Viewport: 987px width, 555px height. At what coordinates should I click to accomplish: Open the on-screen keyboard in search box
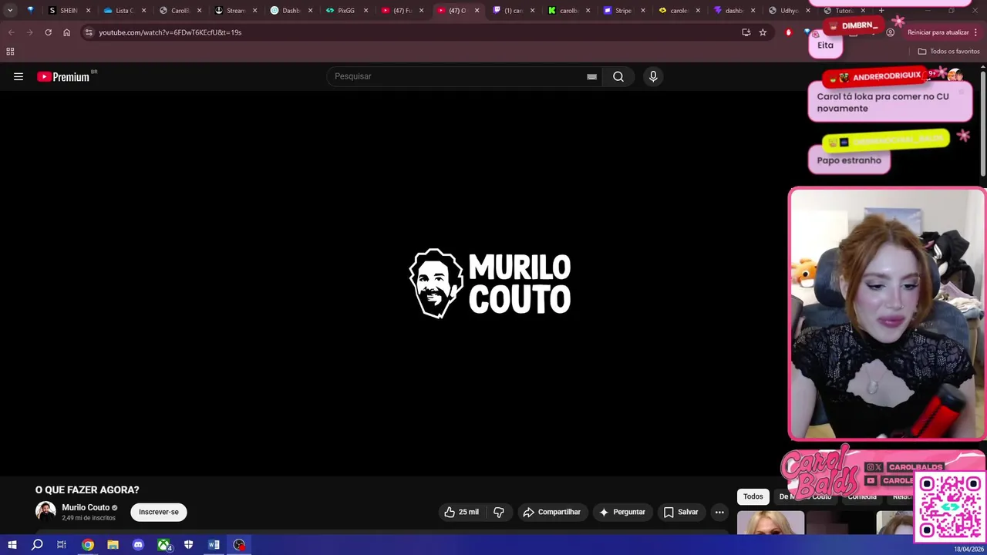point(591,76)
